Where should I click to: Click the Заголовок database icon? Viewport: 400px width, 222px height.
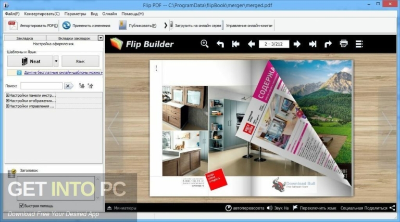(x=12, y=173)
